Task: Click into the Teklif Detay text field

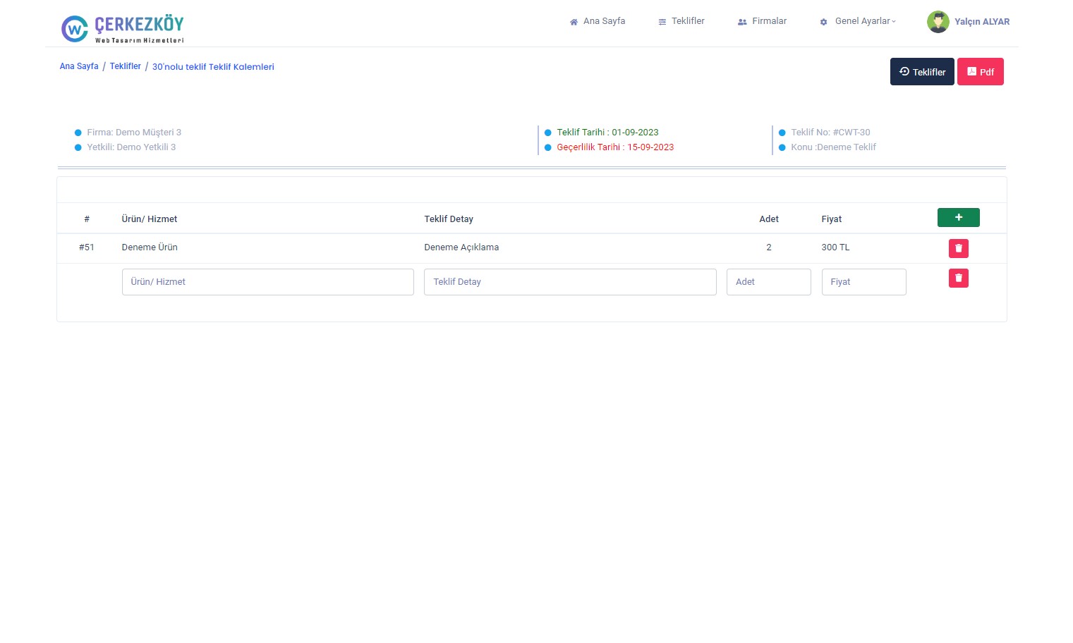Action: (x=570, y=282)
